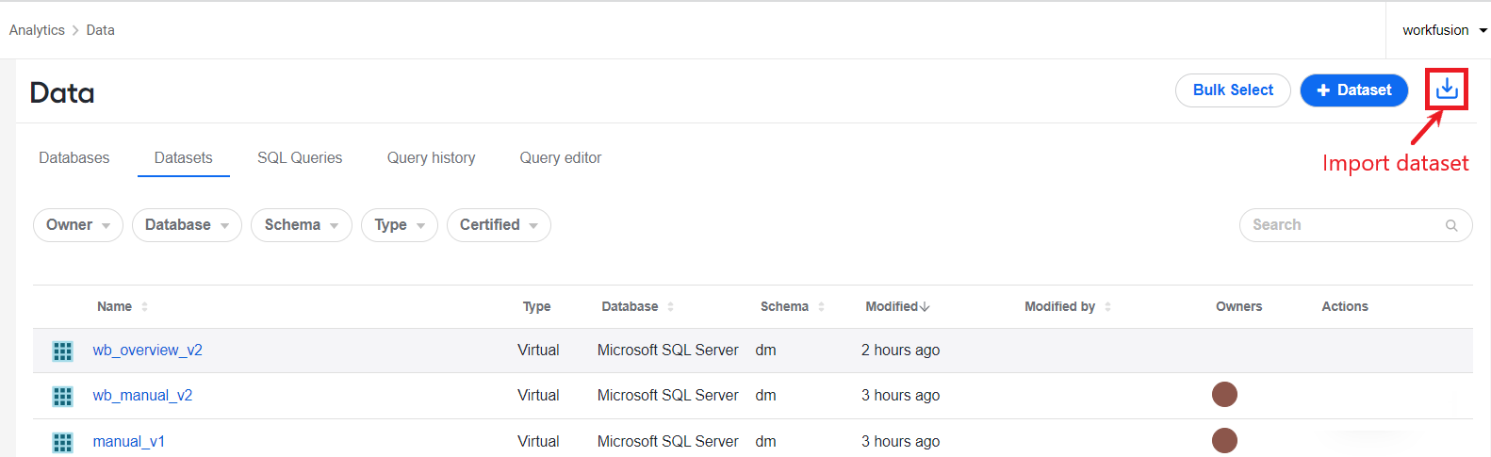Expand the Certified filter dropdown
Screen dimensions: 1491x457
coord(499,225)
